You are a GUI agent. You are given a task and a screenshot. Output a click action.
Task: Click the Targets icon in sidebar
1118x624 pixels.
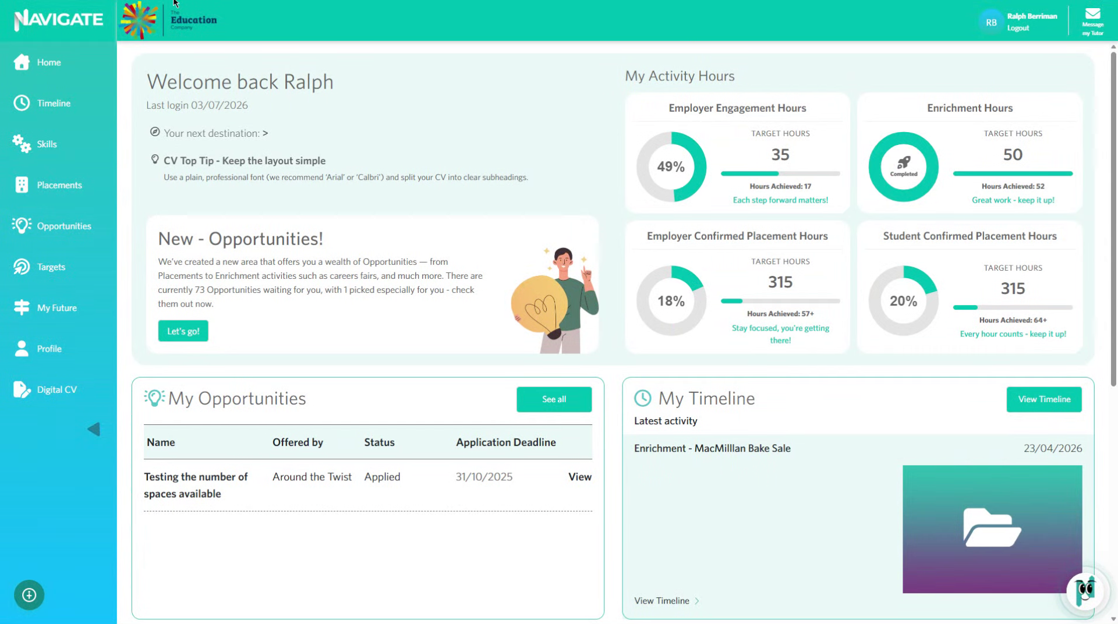coord(22,267)
